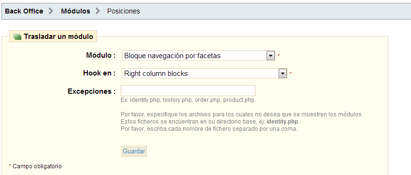Click the breadcrumb chevron after Módulos
This screenshot has height=175, width=411.
(x=98, y=11)
